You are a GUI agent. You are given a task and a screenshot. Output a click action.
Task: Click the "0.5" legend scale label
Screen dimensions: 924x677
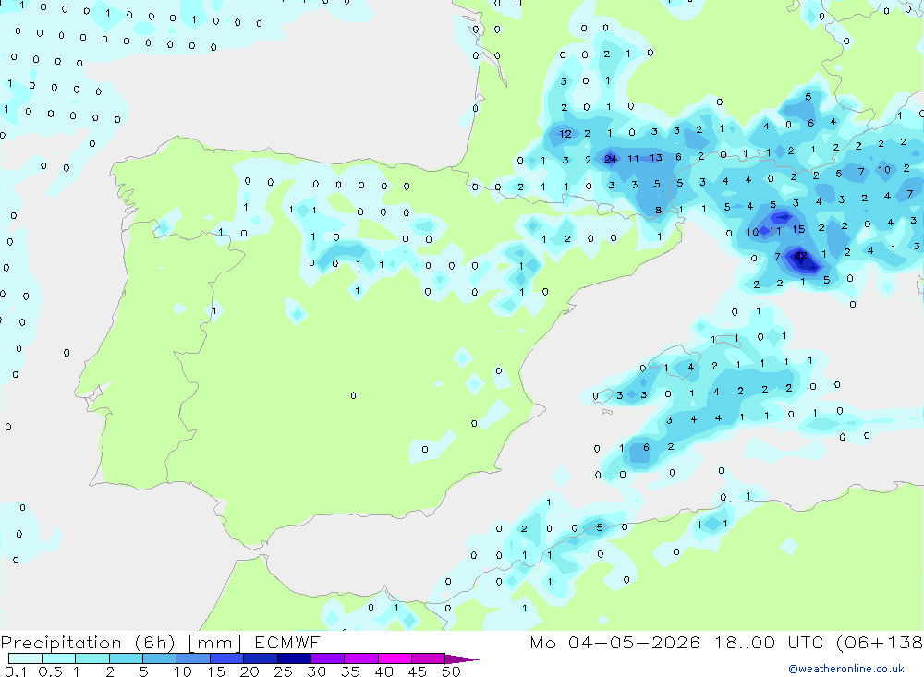click(x=50, y=671)
